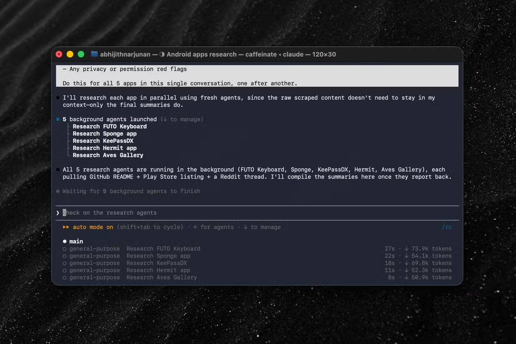The height and width of the screenshot is (344, 516).
Task: Select the hollow circle for the FUTO Keyboard agent
Action: pos(64,249)
